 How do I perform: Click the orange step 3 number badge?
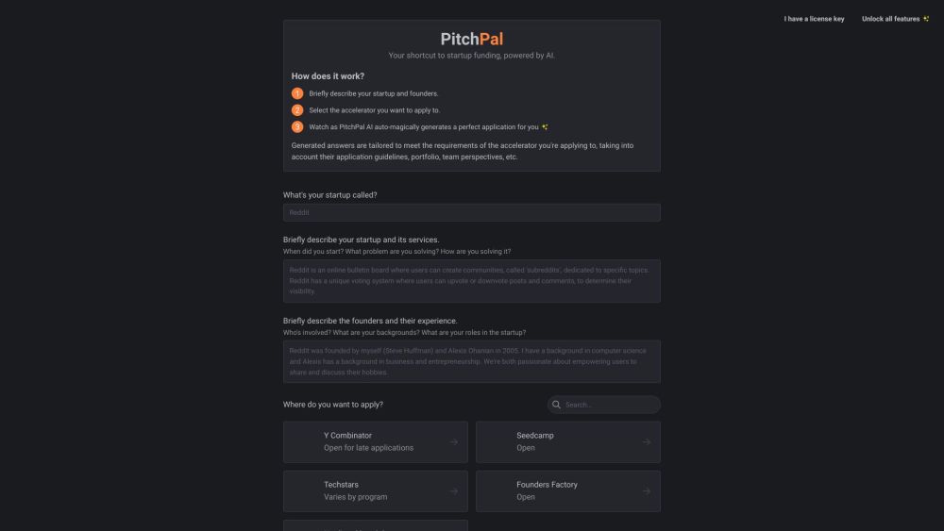[297, 126]
